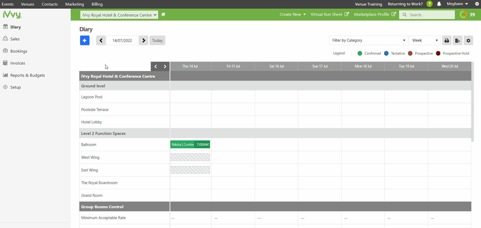Image resolution: width=481 pixels, height=228 pixels.
Task: Open Bookings section in sidebar
Action: pos(19,51)
